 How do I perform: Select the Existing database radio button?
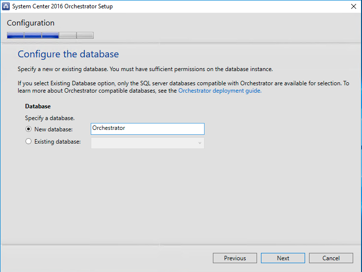coord(28,142)
